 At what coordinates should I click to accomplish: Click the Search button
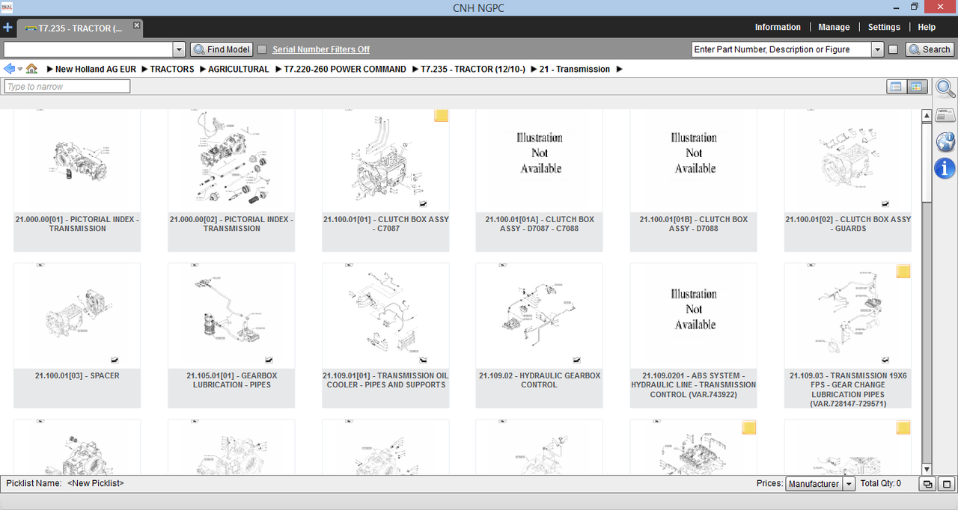pyautogui.click(x=930, y=49)
